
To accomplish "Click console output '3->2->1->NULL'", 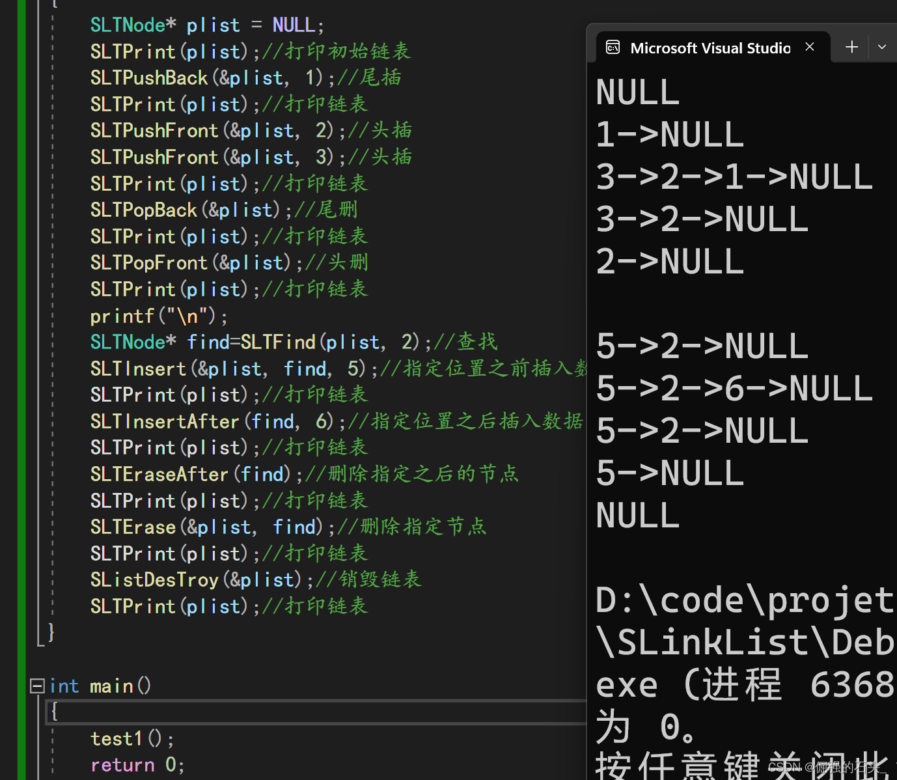I will [x=734, y=177].
